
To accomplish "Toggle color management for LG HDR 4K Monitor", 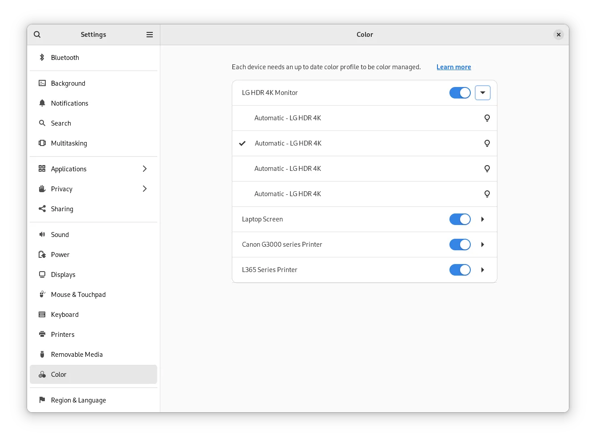I will (460, 93).
